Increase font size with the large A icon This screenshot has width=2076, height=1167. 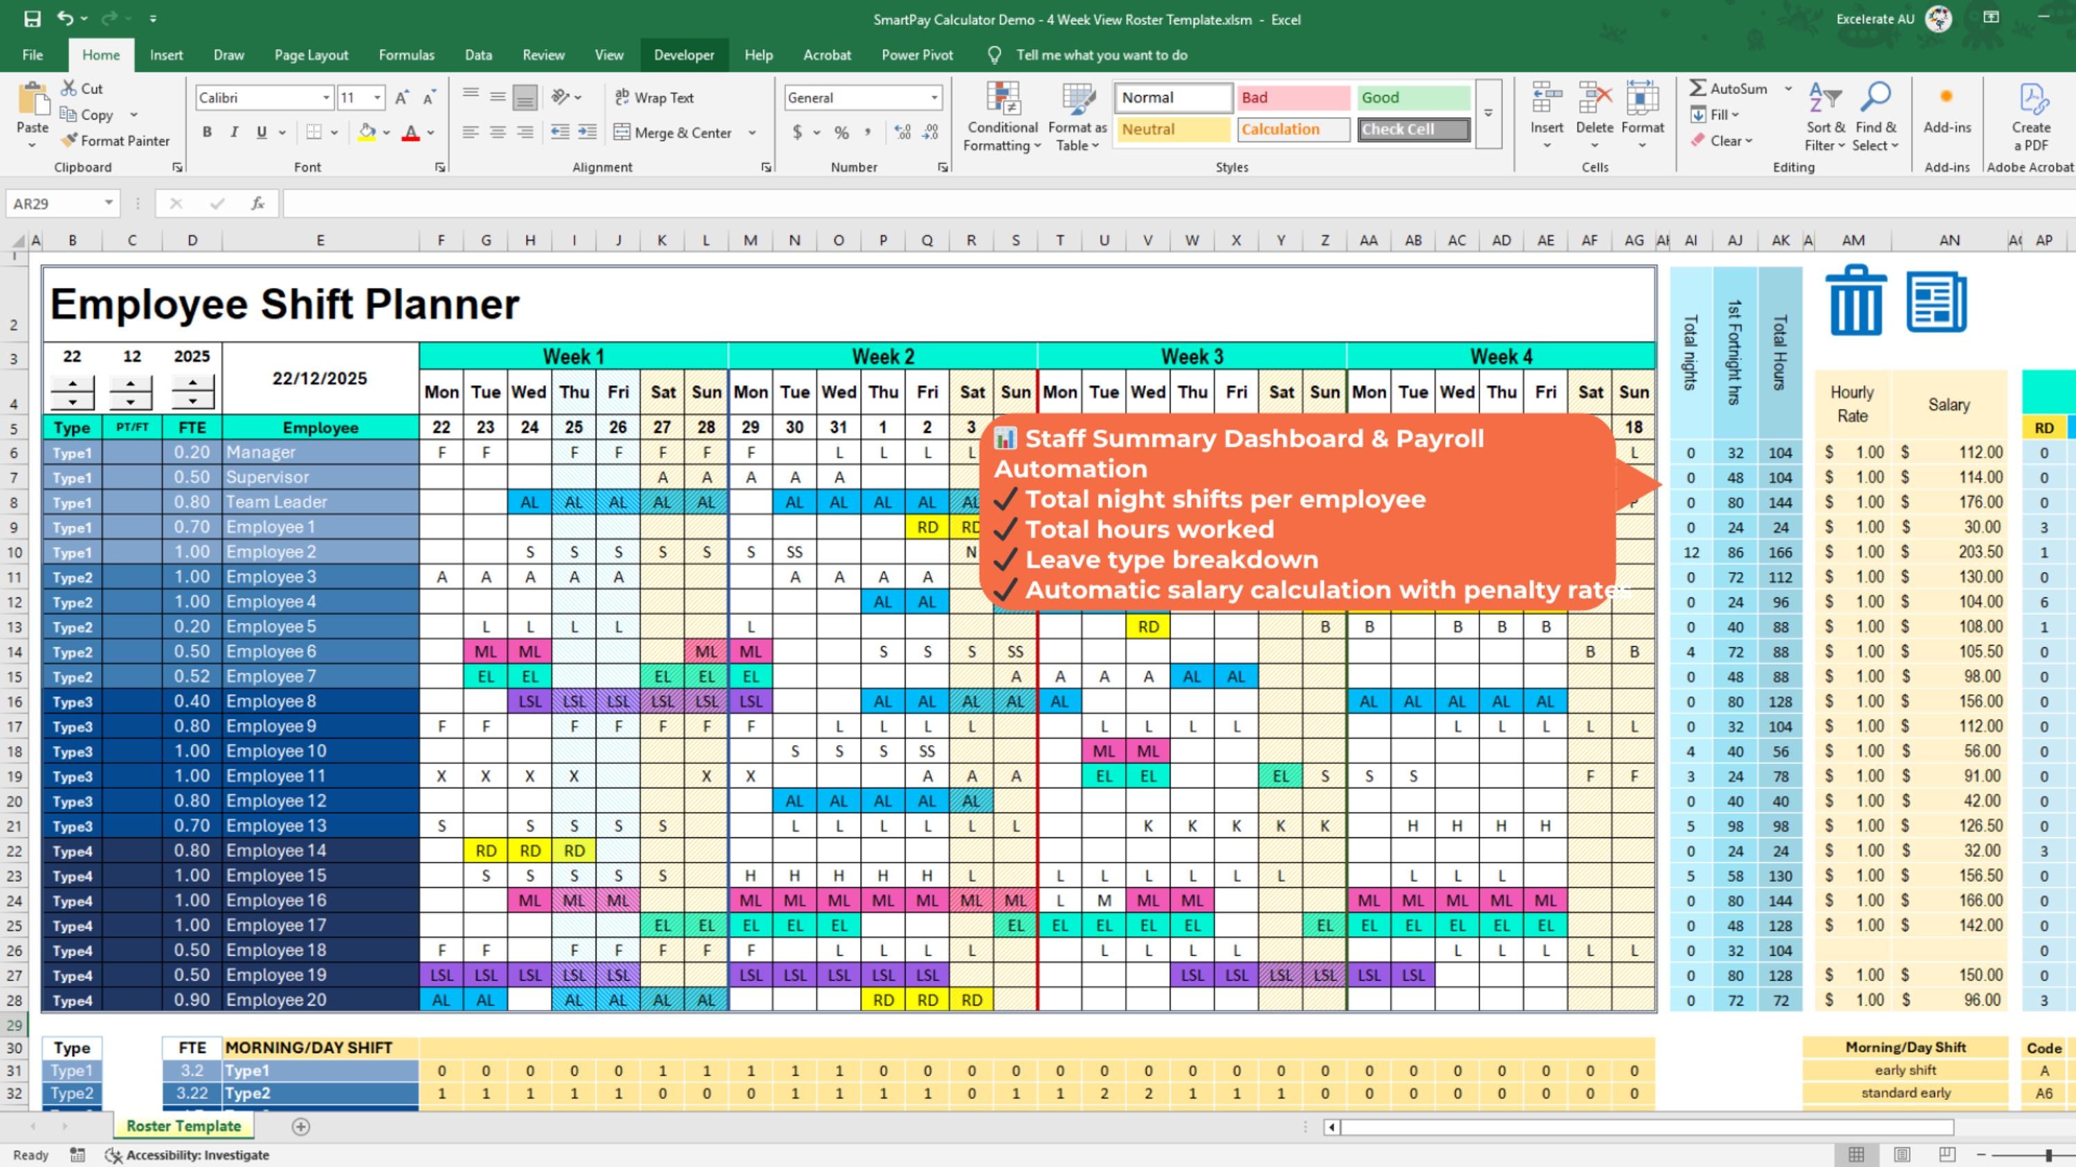click(x=402, y=98)
